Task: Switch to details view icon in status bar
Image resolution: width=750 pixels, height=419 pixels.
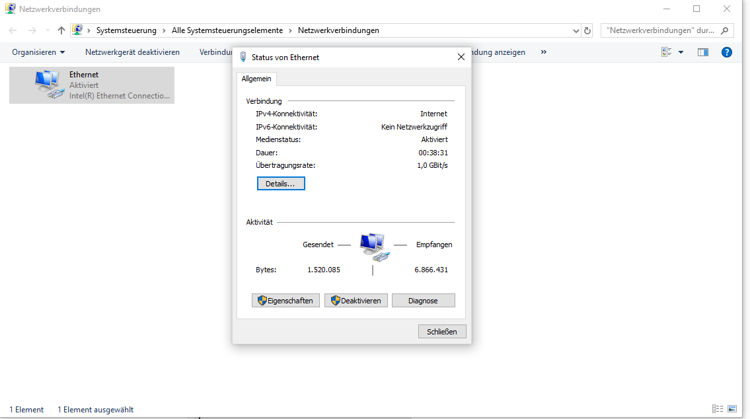Action: 718,409
